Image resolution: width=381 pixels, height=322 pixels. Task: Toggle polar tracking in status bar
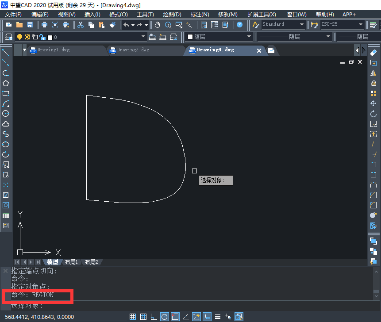tap(164, 317)
